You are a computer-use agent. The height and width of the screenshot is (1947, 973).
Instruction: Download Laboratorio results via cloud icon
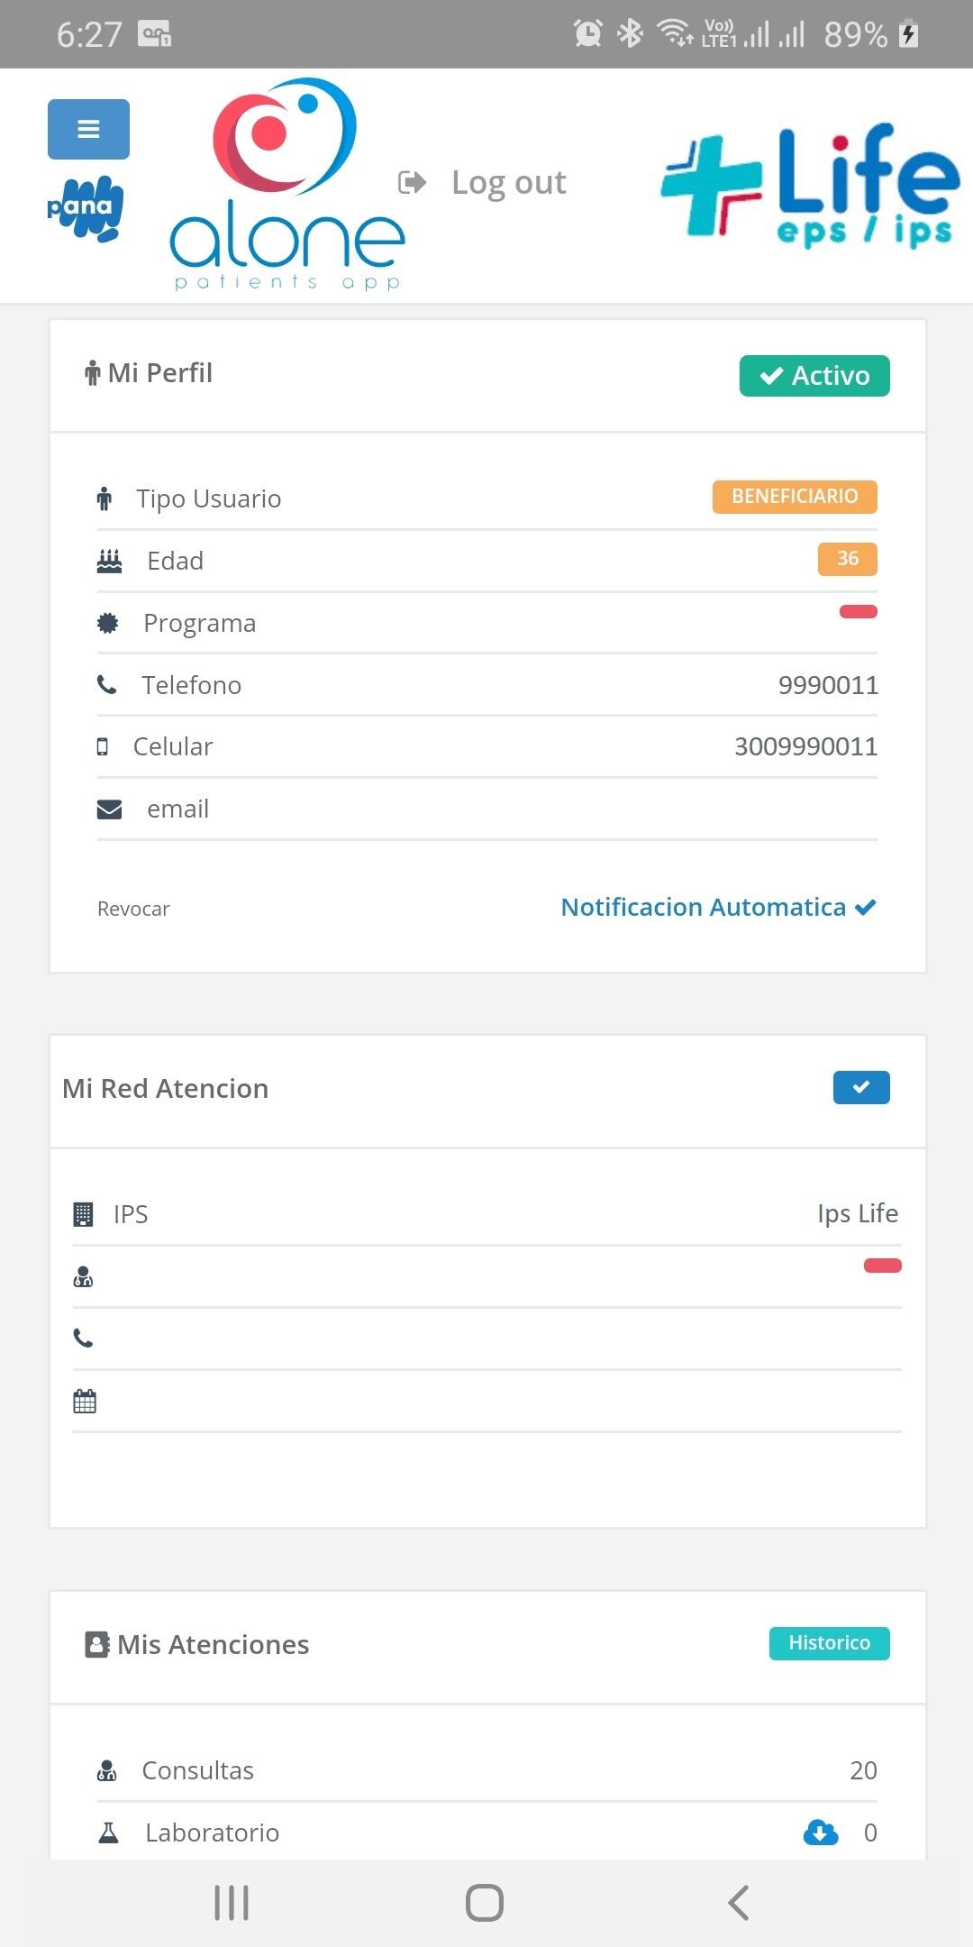point(821,1833)
